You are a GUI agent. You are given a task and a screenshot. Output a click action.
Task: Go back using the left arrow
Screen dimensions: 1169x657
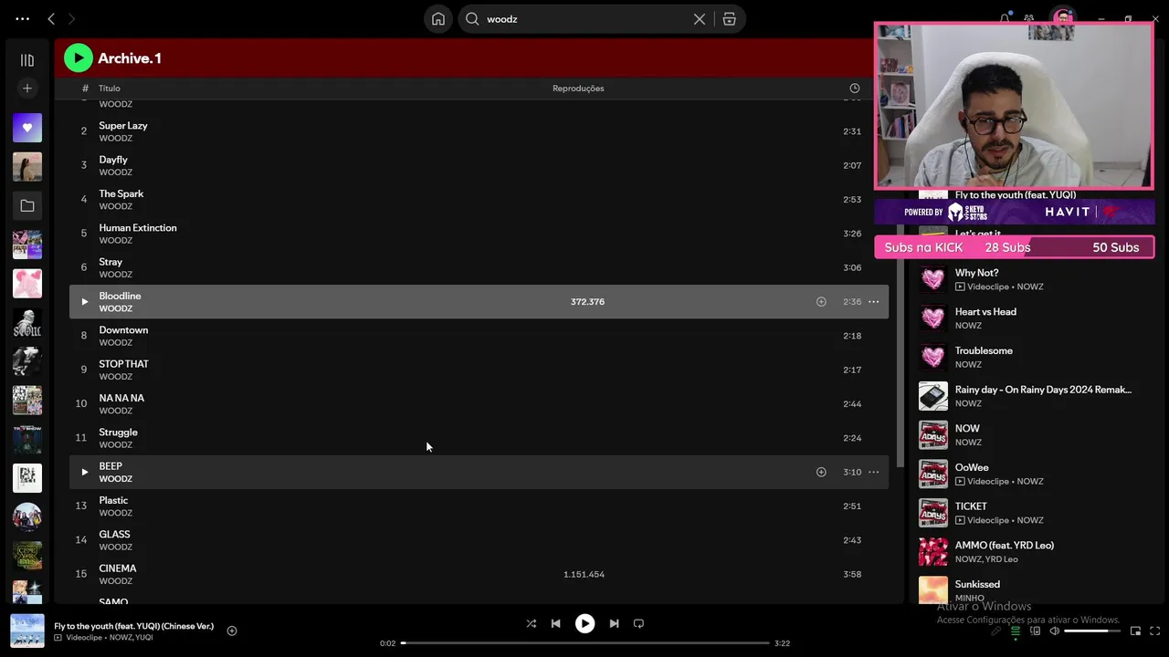coord(51,18)
